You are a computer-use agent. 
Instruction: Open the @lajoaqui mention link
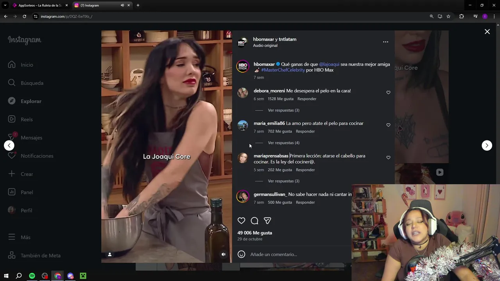329,64
